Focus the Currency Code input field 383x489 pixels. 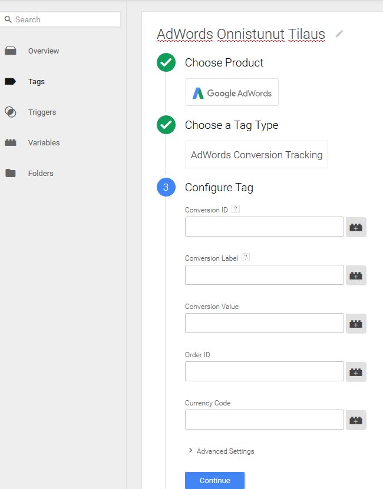pyautogui.click(x=265, y=420)
